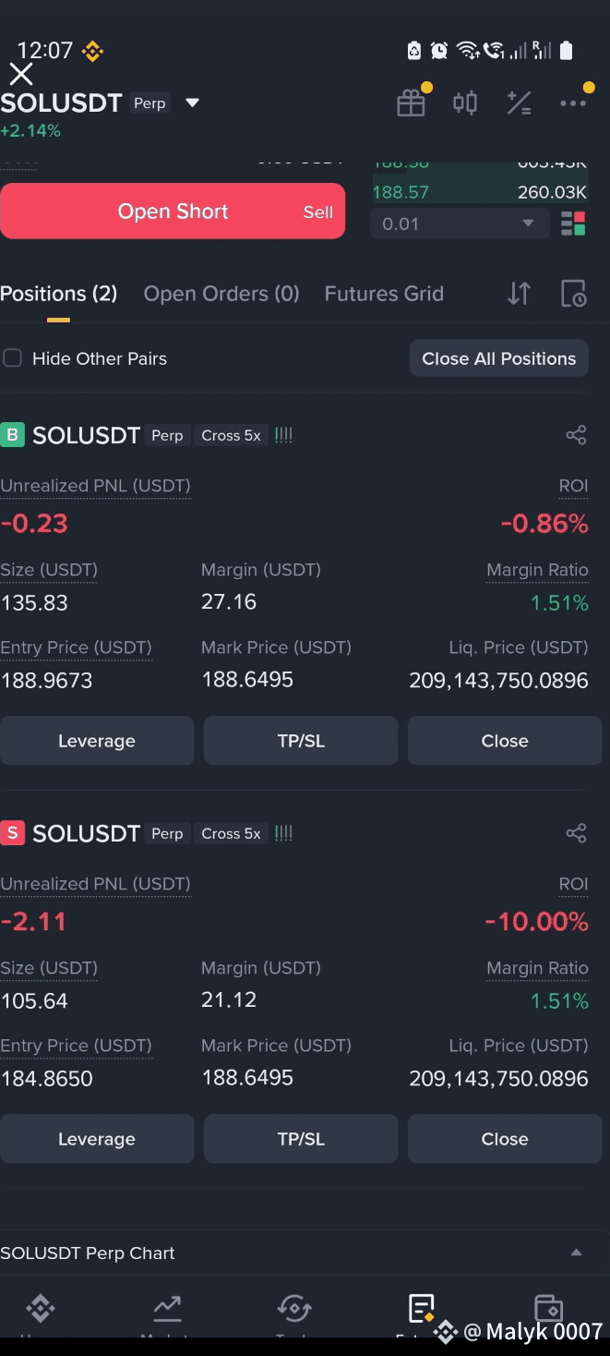Open the three-dot more options menu
This screenshot has height=1356, width=610.
coord(573,103)
